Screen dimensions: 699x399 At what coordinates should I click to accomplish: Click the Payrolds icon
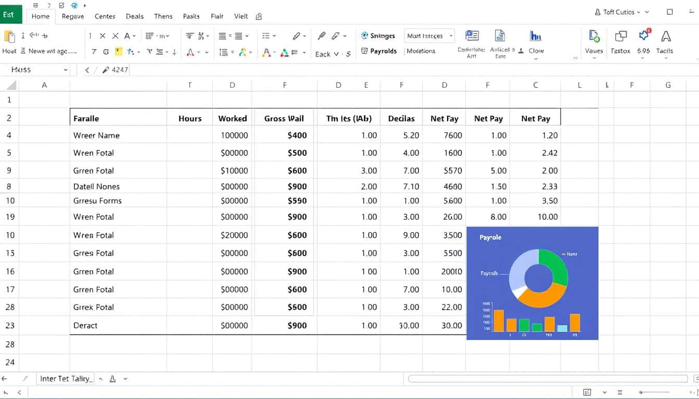(365, 51)
